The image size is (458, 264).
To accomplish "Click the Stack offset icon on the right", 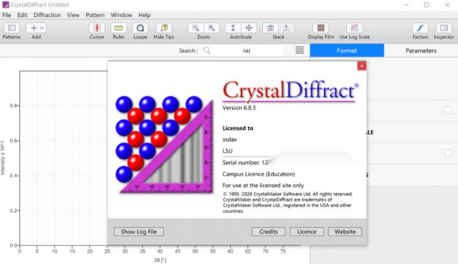I will tap(286, 28).
